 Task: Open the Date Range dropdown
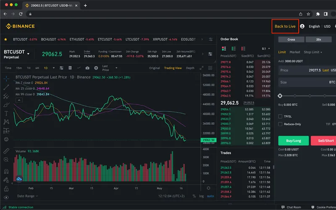[27, 196]
